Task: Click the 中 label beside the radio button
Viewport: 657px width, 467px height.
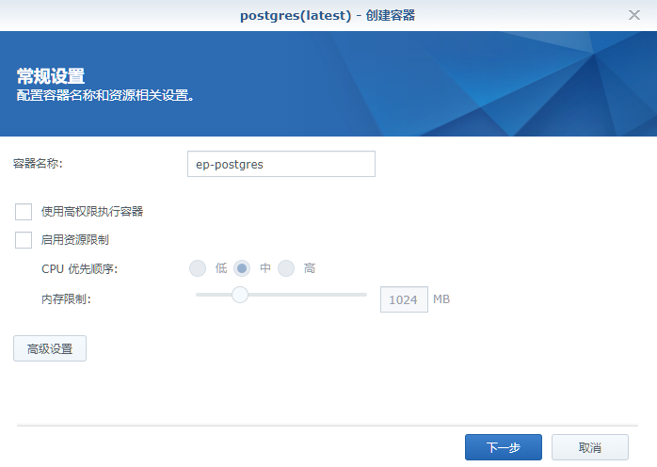Action: pos(265,268)
